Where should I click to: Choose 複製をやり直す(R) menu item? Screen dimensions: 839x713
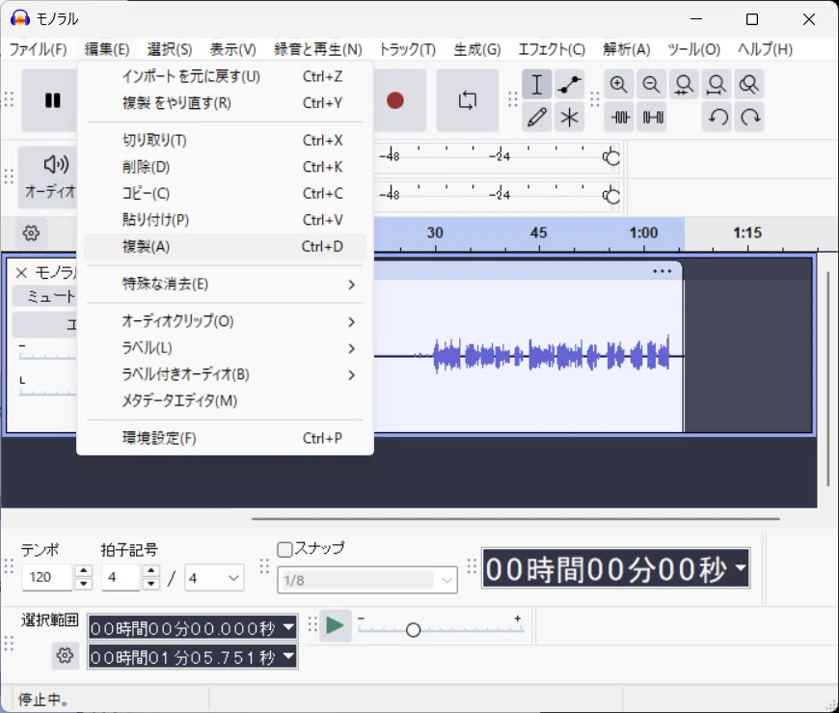(x=225, y=103)
